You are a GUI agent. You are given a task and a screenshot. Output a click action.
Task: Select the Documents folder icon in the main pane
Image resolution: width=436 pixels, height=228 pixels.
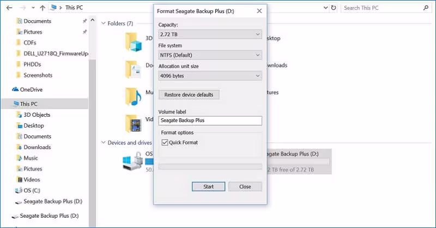tap(133, 69)
